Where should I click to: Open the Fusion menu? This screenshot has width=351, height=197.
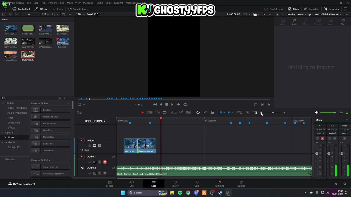point(99,3)
